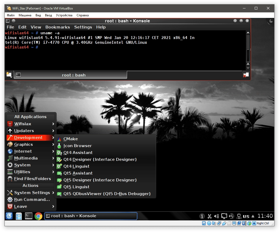Open the Konsole Edit menu
The width and height of the screenshot is (280, 232).
point(22,27)
